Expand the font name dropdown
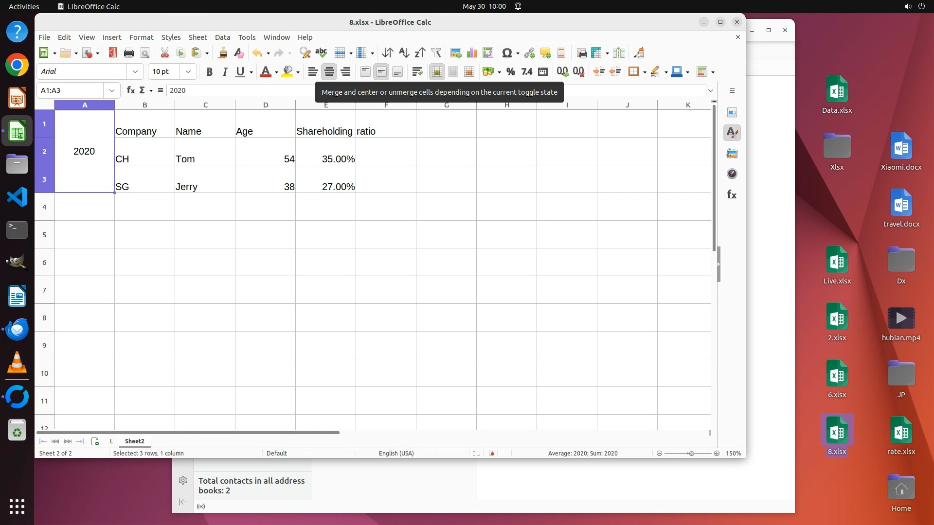The width and height of the screenshot is (934, 525). point(135,72)
